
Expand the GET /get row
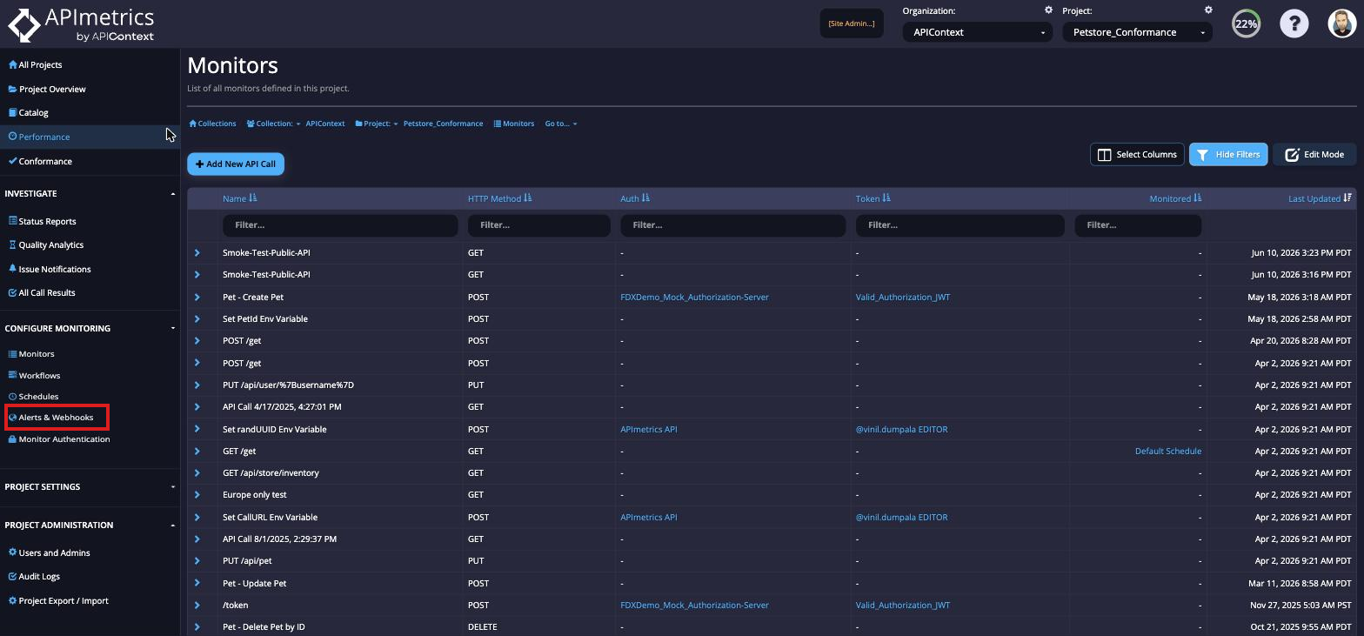197,451
